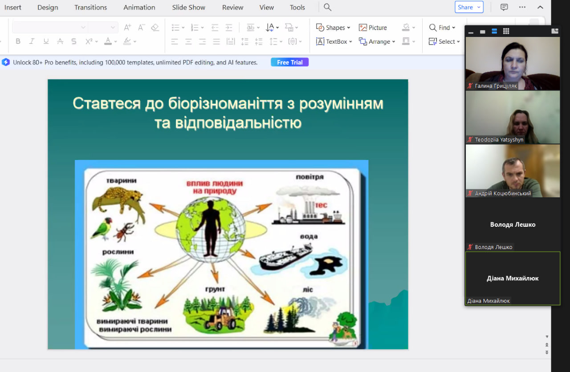Switch the video panel to gallery grid view

506,31
